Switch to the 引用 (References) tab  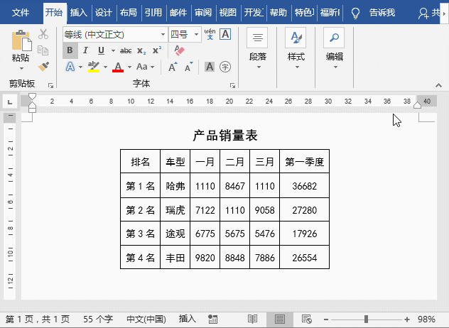coord(153,13)
